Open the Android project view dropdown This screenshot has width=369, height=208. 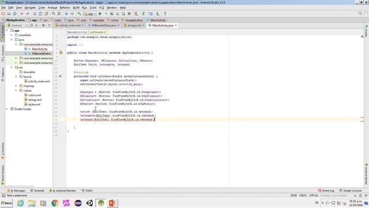pyautogui.click(x=17, y=25)
